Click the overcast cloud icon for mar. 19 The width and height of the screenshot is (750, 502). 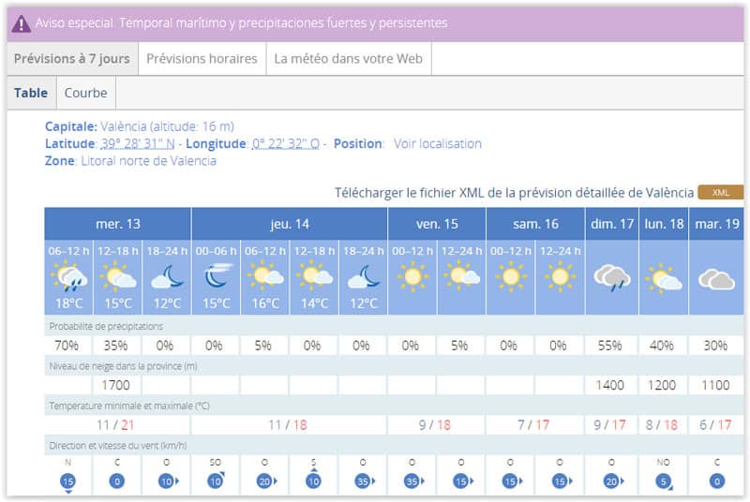716,278
